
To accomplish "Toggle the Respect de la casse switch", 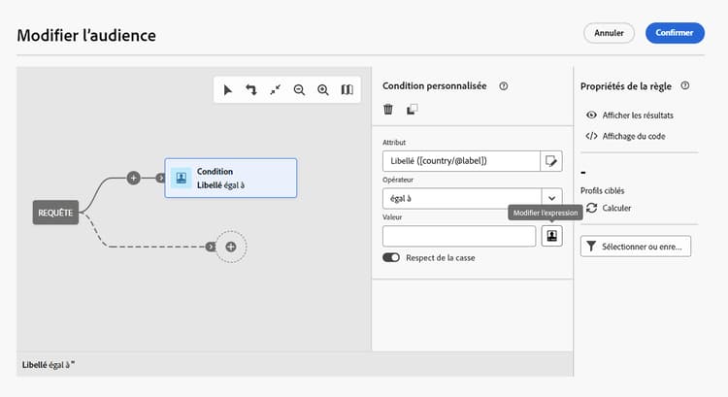I will pyautogui.click(x=391, y=258).
